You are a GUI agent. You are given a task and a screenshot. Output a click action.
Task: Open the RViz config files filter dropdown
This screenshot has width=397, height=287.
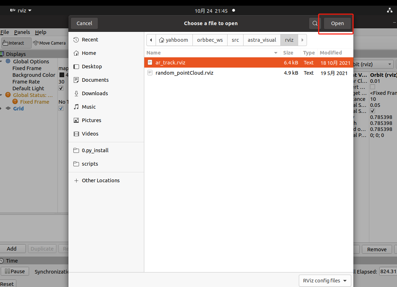pyautogui.click(x=325, y=281)
